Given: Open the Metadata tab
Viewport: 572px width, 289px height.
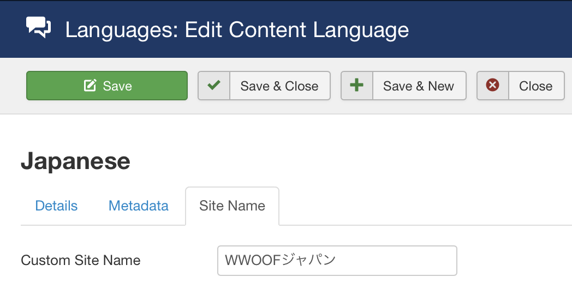Looking at the screenshot, I should [139, 206].
